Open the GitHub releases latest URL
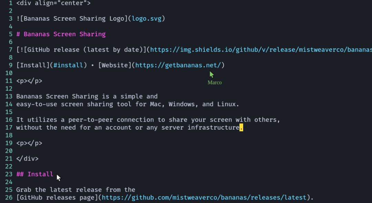Image resolution: width=372 pixels, height=203 pixels. point(204,197)
